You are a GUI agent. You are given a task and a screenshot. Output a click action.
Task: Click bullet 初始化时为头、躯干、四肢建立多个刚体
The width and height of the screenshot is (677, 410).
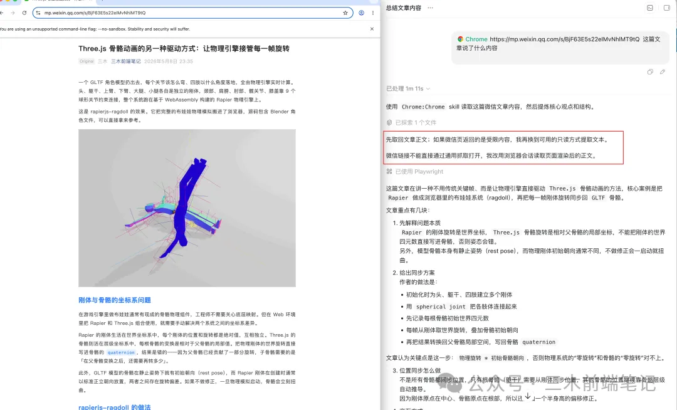click(x=459, y=295)
